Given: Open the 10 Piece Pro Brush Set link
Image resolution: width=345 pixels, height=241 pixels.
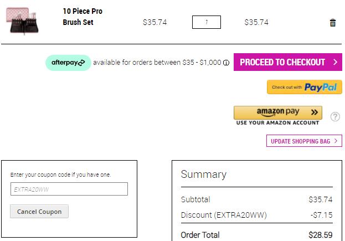Looking at the screenshot, I should point(83,17).
